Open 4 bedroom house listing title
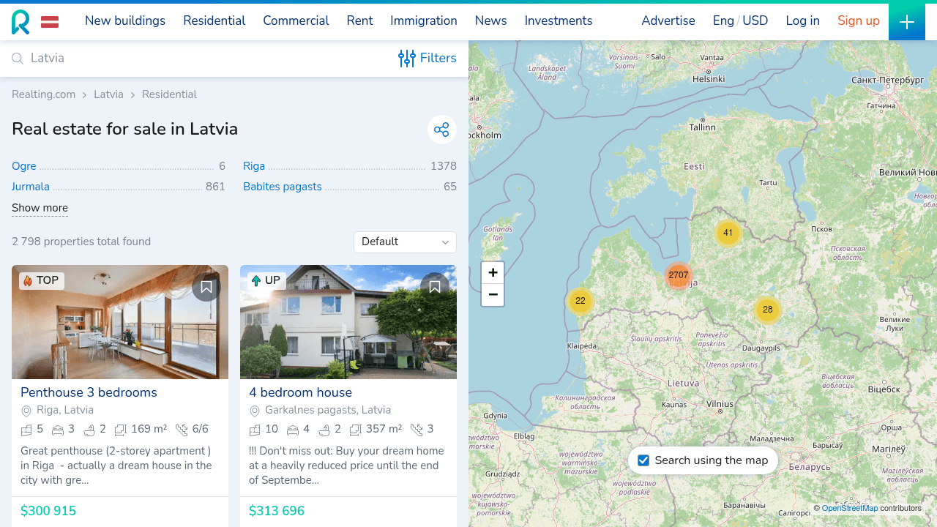Screen dimensions: 937x527 pyautogui.click(x=300, y=392)
